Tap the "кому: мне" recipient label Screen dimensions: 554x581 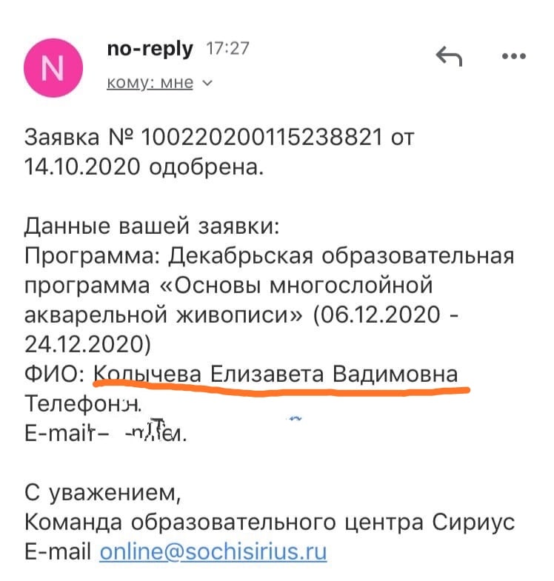point(150,83)
